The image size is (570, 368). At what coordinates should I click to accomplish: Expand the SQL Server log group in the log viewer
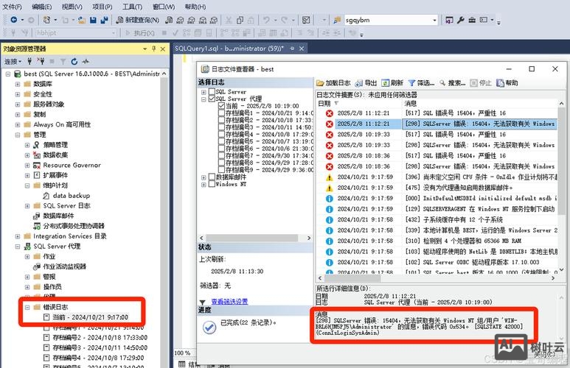(x=204, y=92)
